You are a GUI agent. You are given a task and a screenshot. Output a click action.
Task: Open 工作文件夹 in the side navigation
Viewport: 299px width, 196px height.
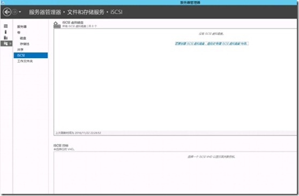coord(25,61)
